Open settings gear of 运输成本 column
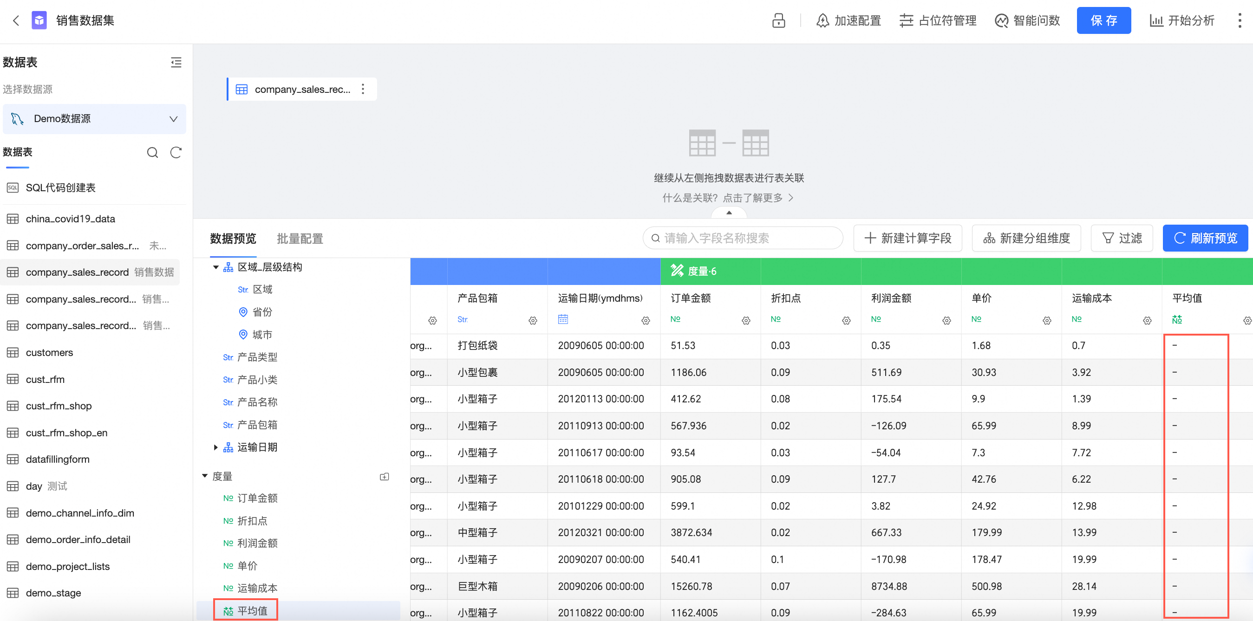The image size is (1253, 621). coord(1147,321)
